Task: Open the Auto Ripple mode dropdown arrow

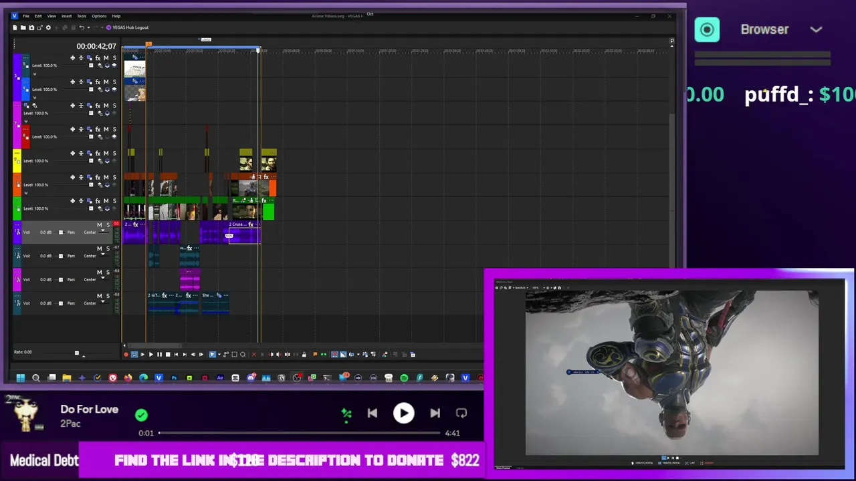Action: point(358,354)
